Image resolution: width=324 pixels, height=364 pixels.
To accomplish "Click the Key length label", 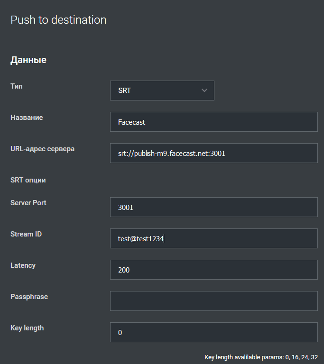I will pyautogui.click(x=27, y=328).
